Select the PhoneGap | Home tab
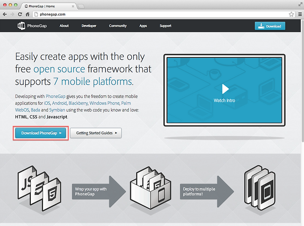 coord(49,6)
